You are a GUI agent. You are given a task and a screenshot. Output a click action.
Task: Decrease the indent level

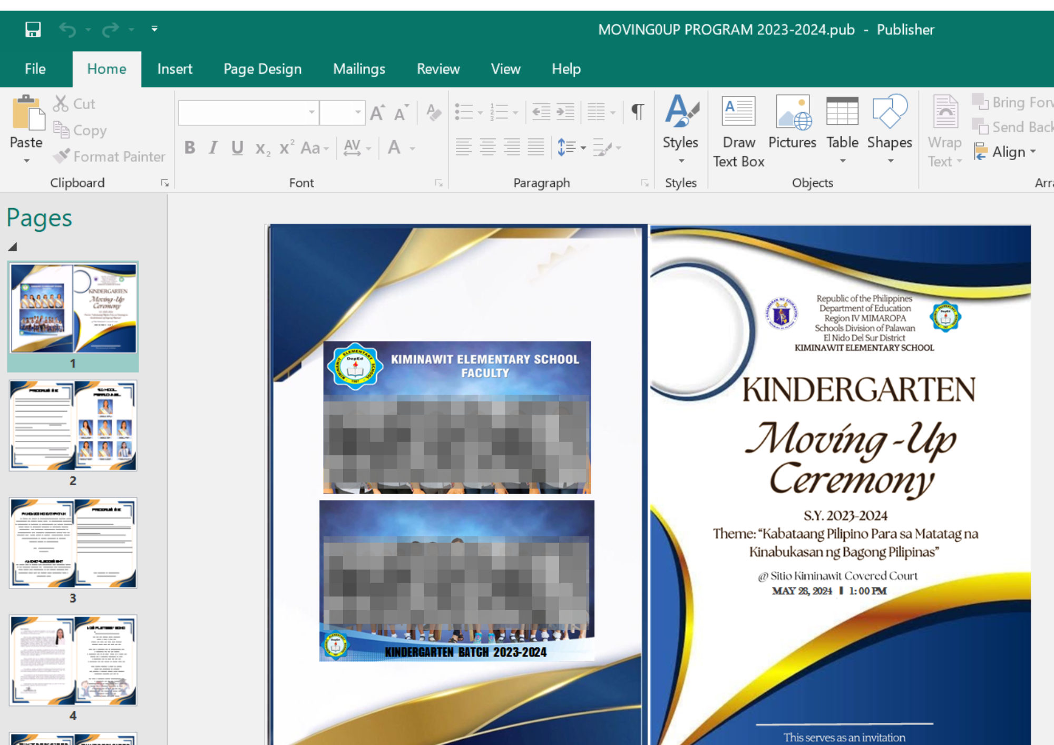(x=541, y=112)
